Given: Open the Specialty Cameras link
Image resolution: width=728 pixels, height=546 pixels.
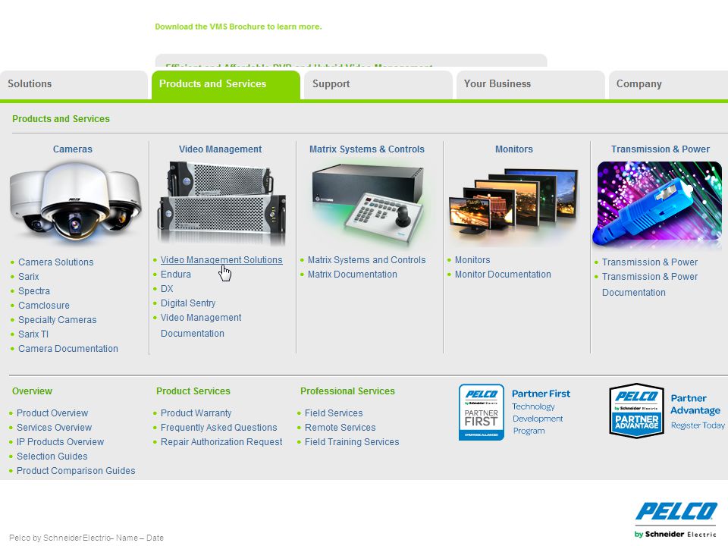Looking at the screenshot, I should (x=57, y=320).
